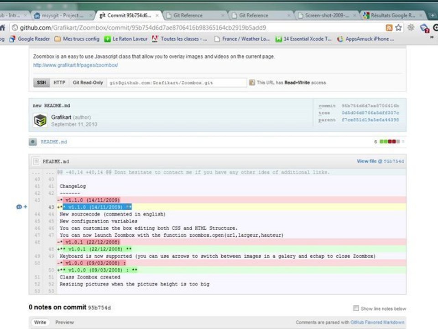438x329 pixels.
Task: Open the tree hash 0d5d06d8 link
Action: 370,113
